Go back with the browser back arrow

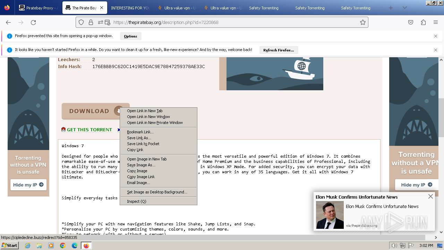point(8,22)
